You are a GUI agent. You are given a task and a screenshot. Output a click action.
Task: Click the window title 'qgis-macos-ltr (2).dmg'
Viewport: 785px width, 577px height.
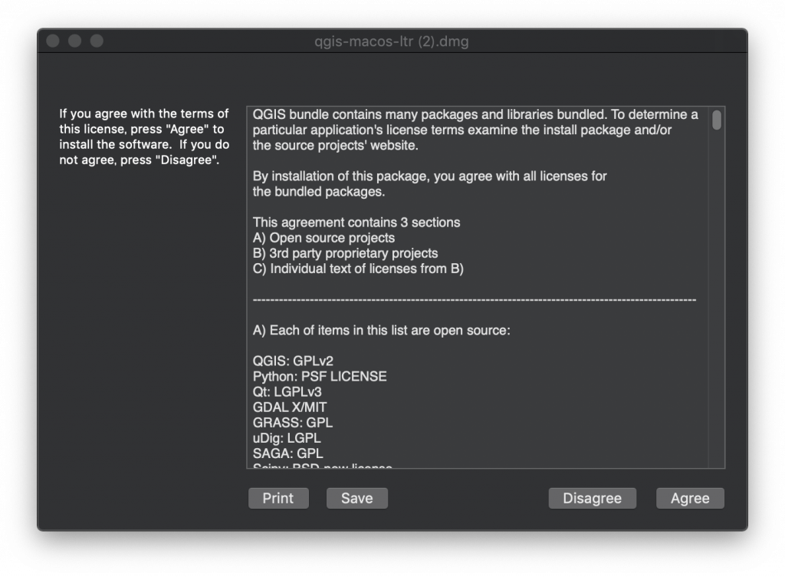(392, 41)
